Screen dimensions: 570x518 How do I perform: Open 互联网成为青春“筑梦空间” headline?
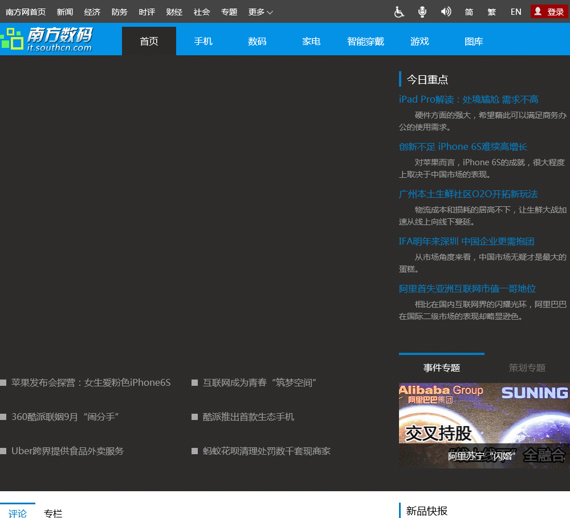(x=259, y=382)
